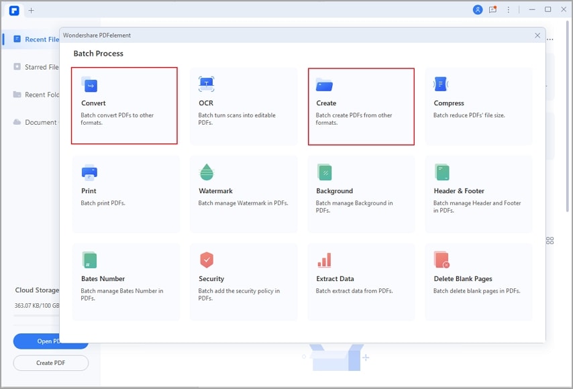The image size is (573, 389).
Task: Click the Compress title label
Action: point(449,103)
